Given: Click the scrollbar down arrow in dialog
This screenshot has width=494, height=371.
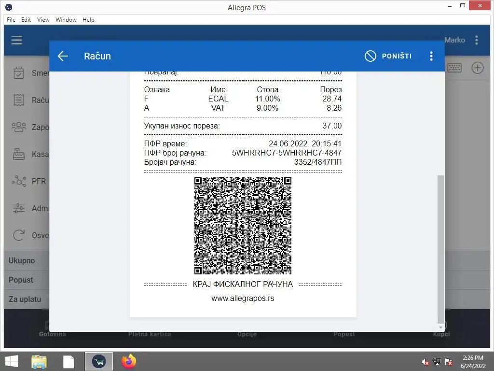Looking at the screenshot, I should pos(440,328).
